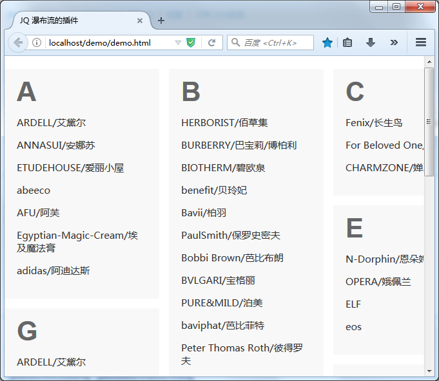Click section heading E
The image size is (439, 381).
(x=355, y=228)
